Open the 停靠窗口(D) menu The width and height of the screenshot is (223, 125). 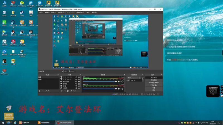pyautogui.click(x=62, y=12)
